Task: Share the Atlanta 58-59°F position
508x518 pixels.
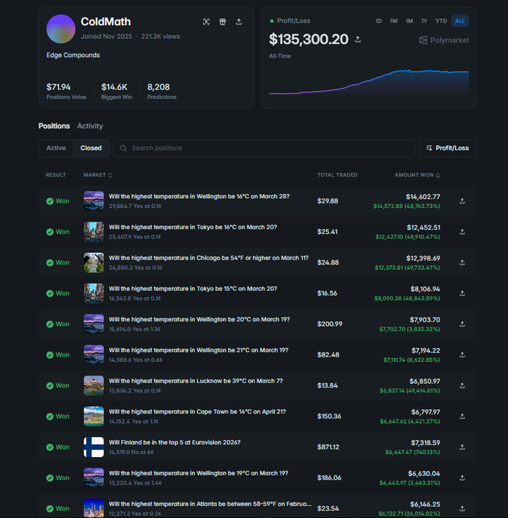Action: pos(462,508)
